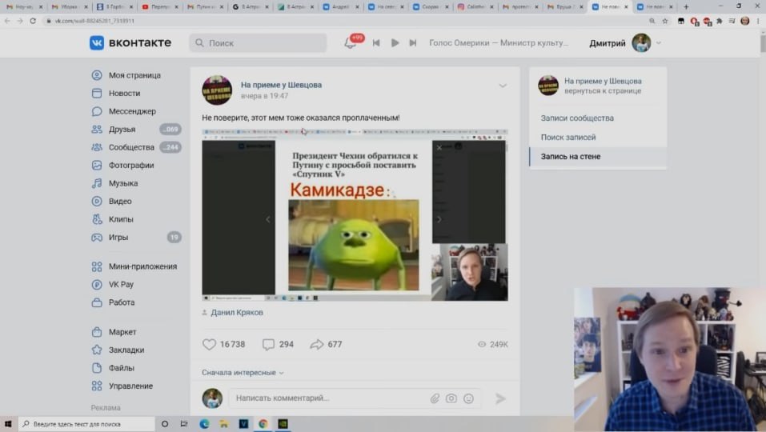Image resolution: width=766 pixels, height=432 pixels.
Task: Open the notifications bell icon
Action: (350, 43)
